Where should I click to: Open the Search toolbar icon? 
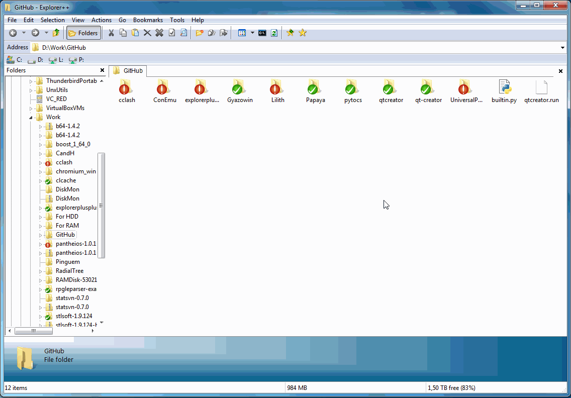[184, 33]
